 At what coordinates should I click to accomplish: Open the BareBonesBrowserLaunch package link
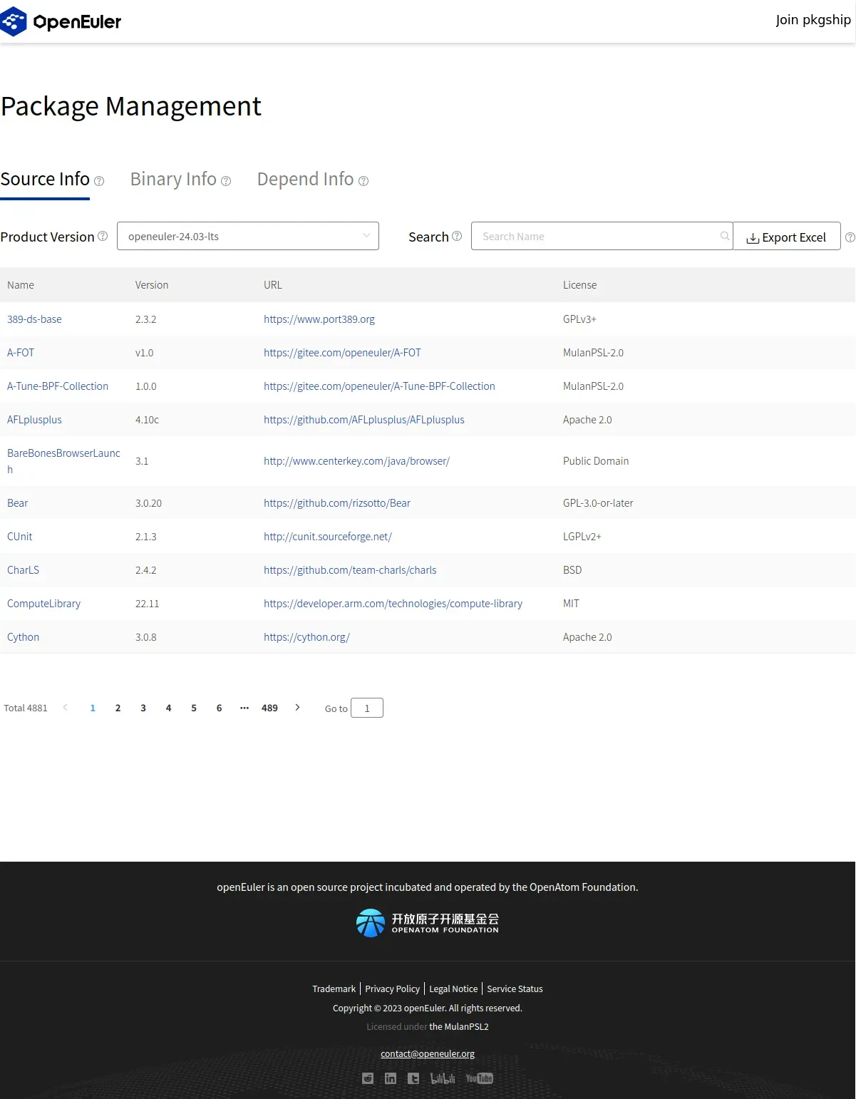point(63,461)
